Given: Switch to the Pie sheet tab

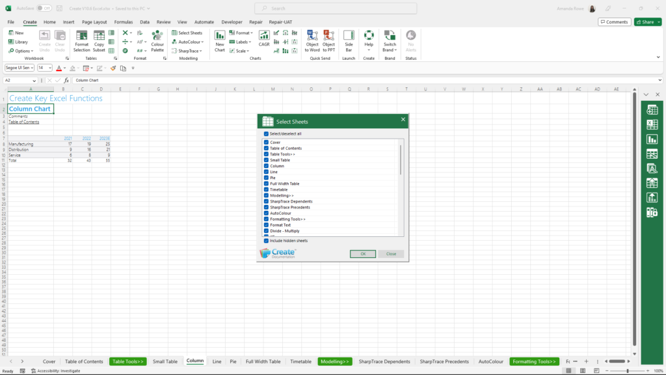Looking at the screenshot, I should [233, 361].
